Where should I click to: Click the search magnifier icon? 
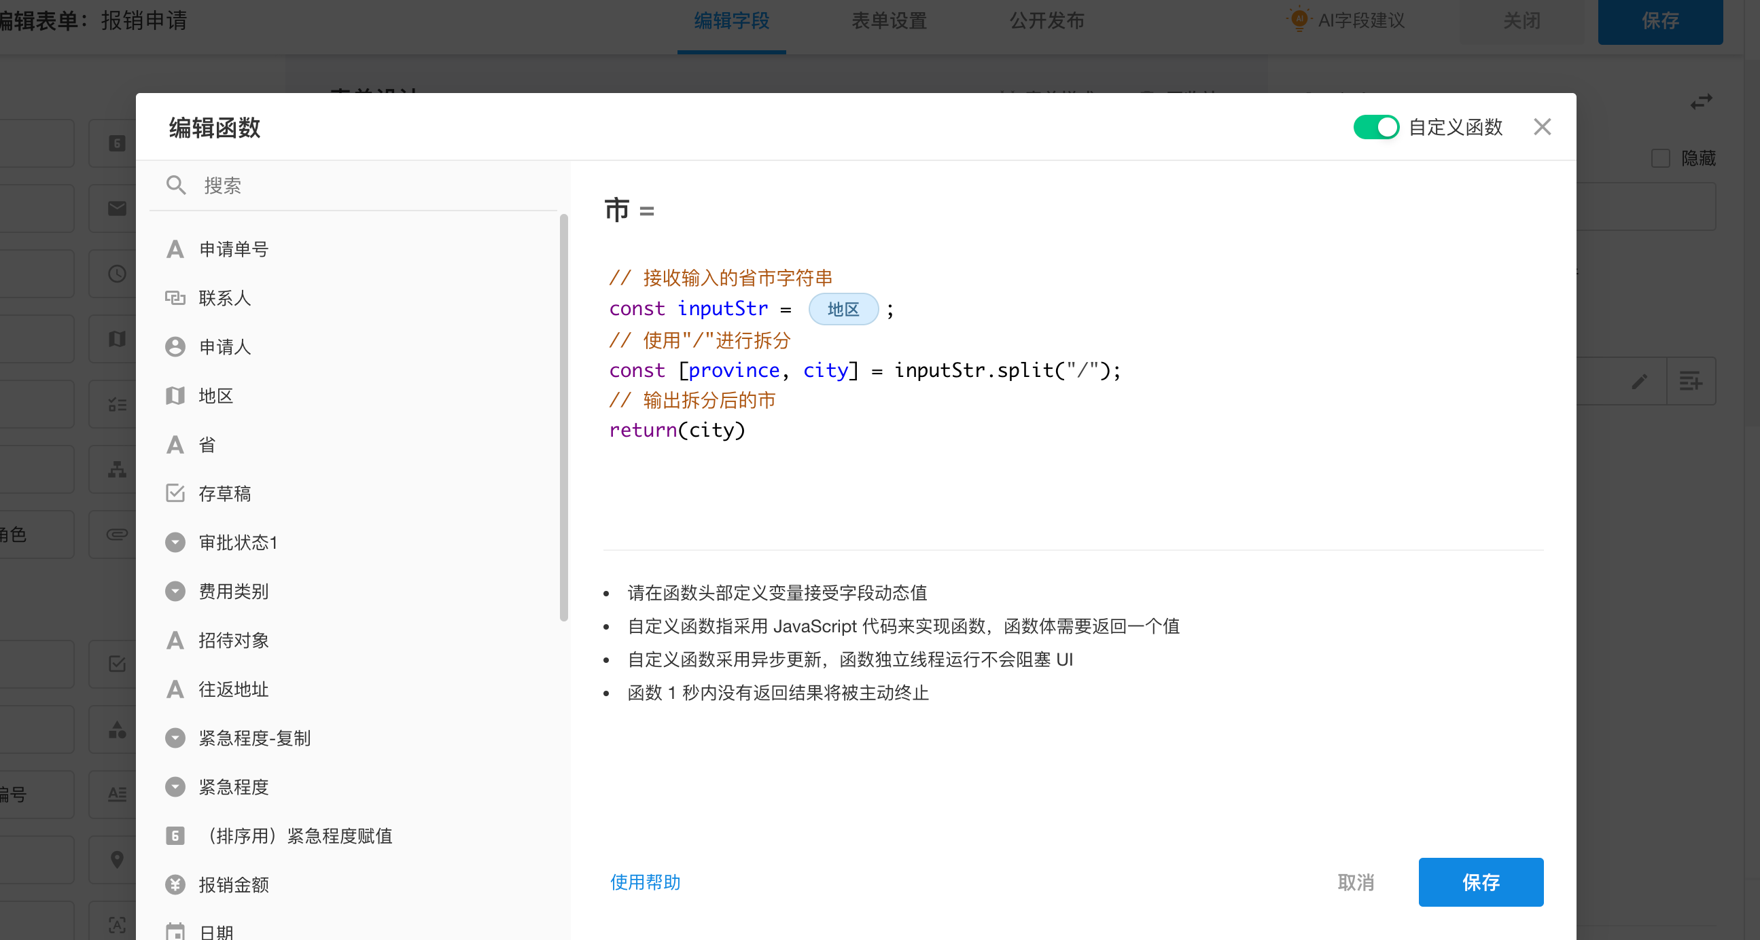click(175, 185)
